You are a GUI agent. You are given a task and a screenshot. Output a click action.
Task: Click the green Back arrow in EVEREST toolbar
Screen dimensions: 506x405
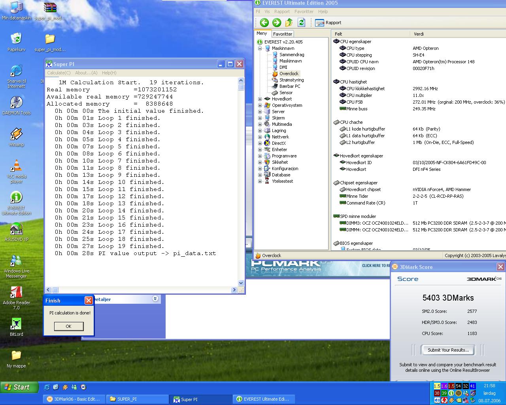264,23
